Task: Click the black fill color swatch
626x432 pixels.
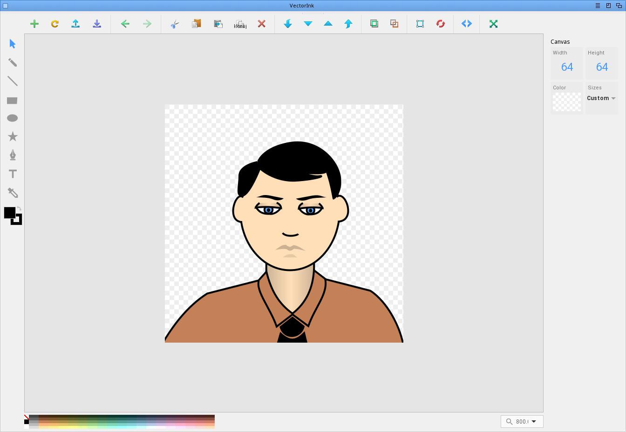Action: (x=9, y=213)
